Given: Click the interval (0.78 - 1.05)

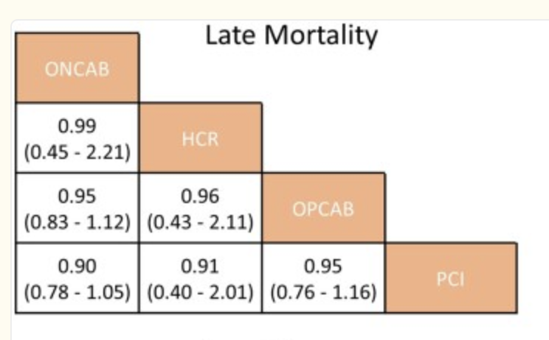Looking at the screenshot, I should tap(77, 294).
